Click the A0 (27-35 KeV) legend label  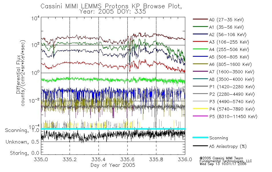[x=226, y=20]
